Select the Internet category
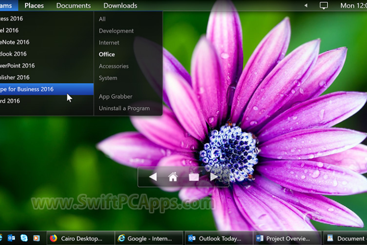Image resolution: width=367 pixels, height=245 pixels. click(x=109, y=43)
